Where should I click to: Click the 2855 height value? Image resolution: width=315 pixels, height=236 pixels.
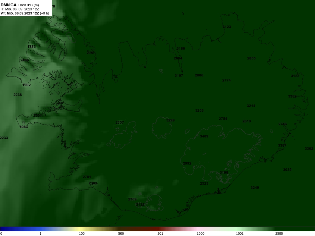(x=251, y=59)
